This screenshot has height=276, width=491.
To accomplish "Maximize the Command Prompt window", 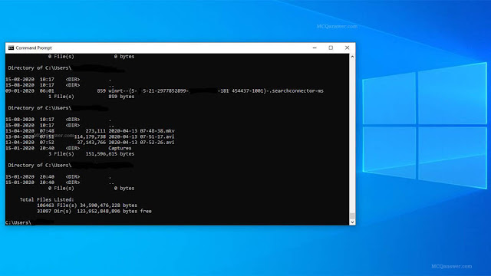I will point(331,48).
